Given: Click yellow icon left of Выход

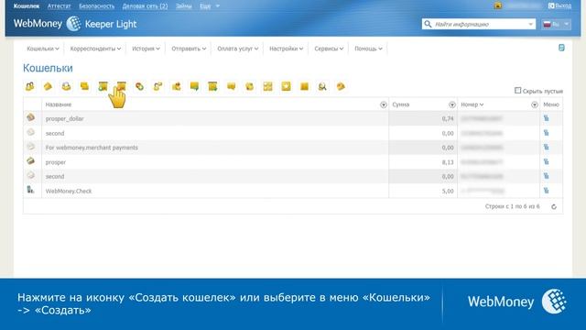Looking at the screenshot, I should pos(498,5).
